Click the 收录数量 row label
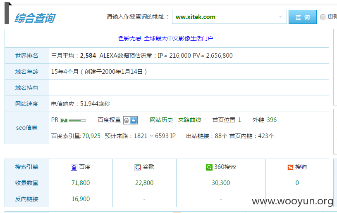337x213 pixels. 26,183
